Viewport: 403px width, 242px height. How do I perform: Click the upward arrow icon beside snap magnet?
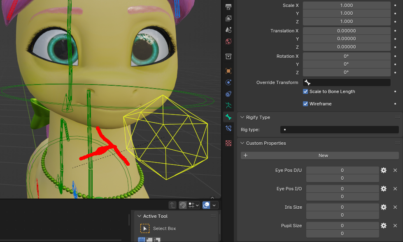172,205
